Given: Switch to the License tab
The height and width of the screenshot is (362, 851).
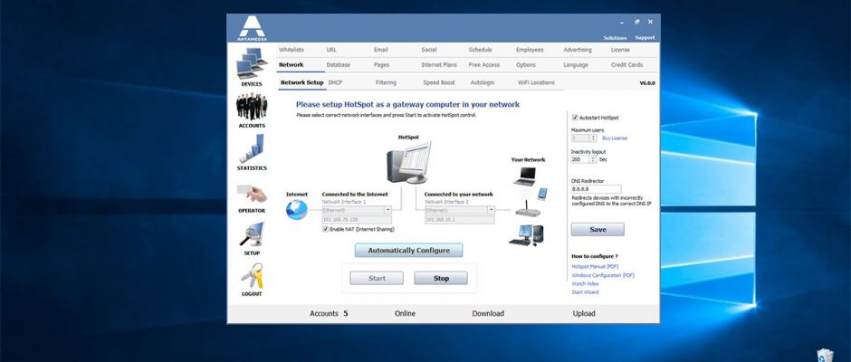Looking at the screenshot, I should tap(620, 50).
